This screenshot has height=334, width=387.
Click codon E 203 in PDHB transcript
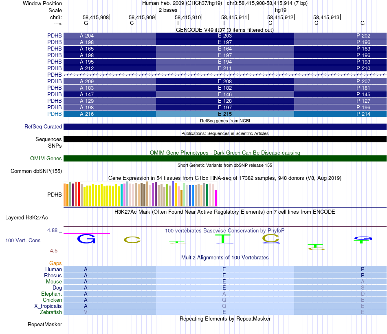(225, 35)
